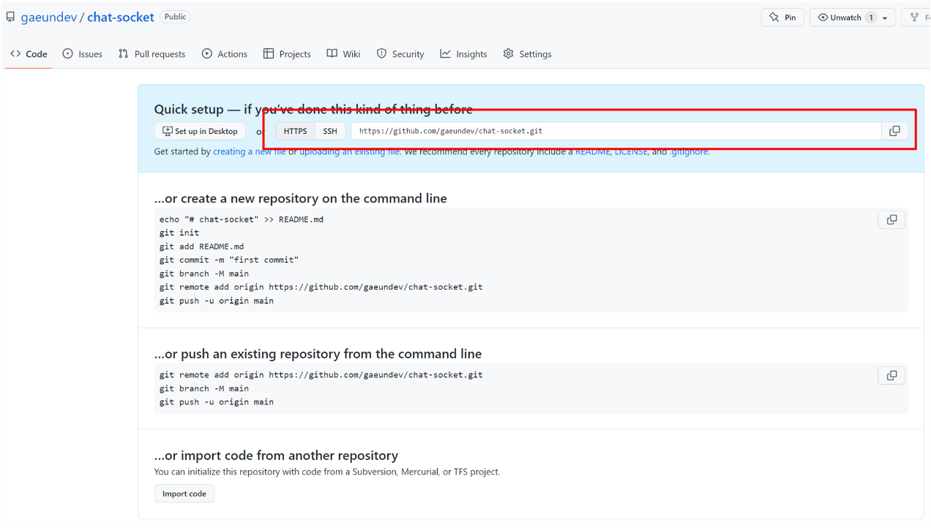This screenshot has width=931, height=528.
Task: Copy the HTTPS repository URL to clipboard
Action: pyautogui.click(x=894, y=131)
